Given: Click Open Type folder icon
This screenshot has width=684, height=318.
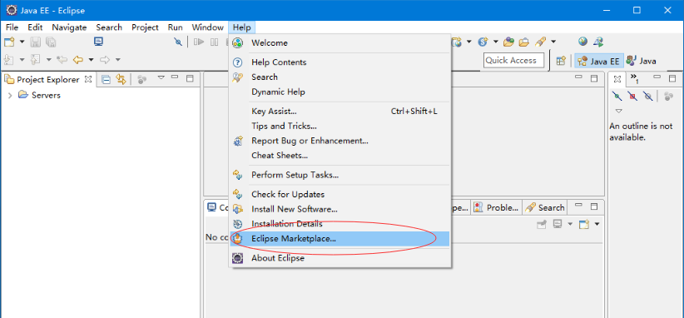Looking at the screenshot, I should point(508,42).
